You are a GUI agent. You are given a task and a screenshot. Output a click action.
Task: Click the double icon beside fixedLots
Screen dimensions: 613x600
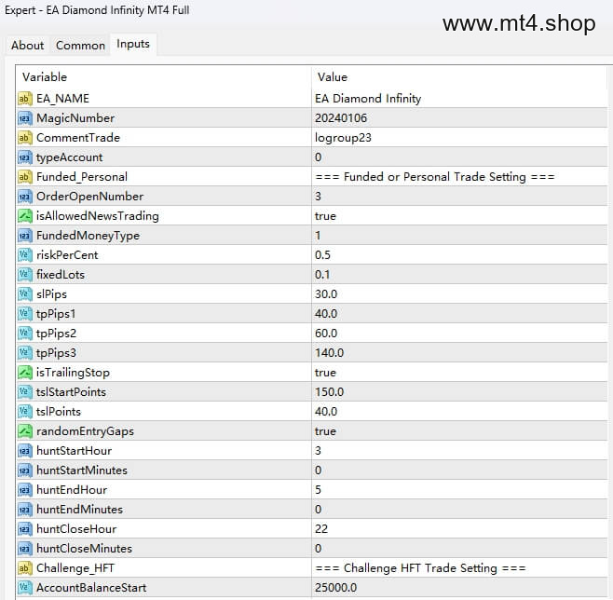point(24,275)
